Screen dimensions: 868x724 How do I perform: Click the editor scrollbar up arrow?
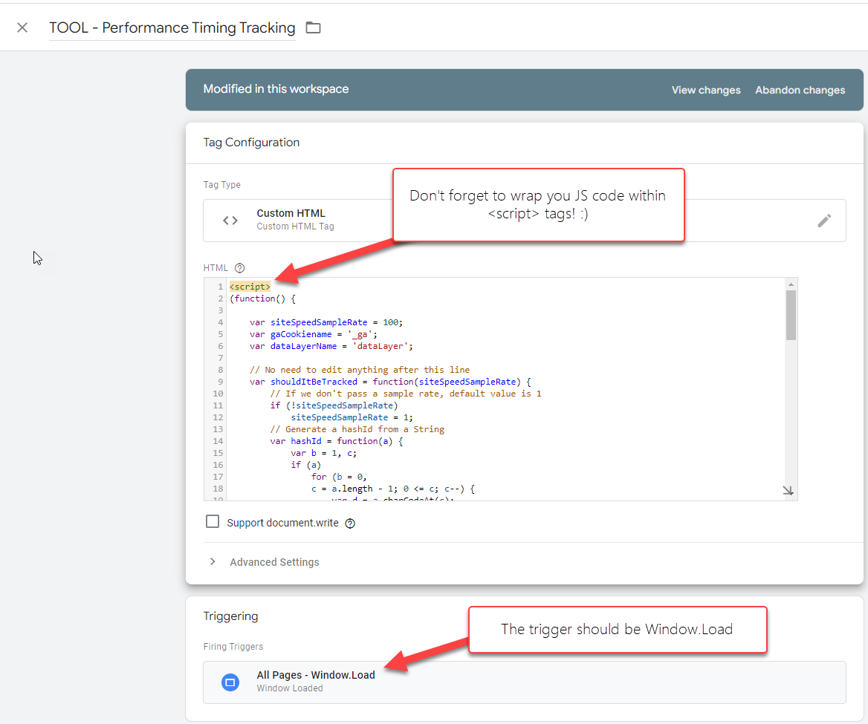coord(791,284)
